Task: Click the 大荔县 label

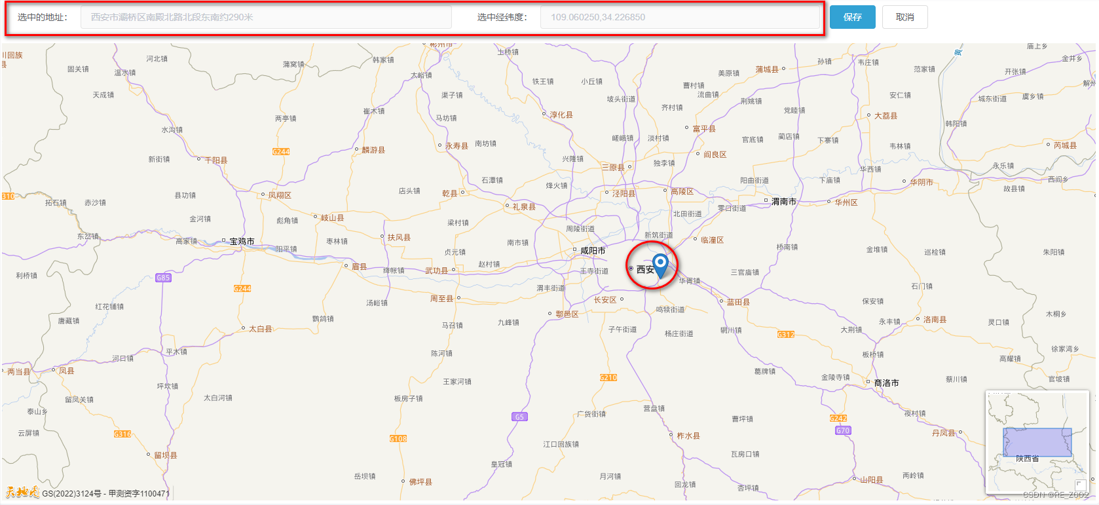Action: click(886, 116)
